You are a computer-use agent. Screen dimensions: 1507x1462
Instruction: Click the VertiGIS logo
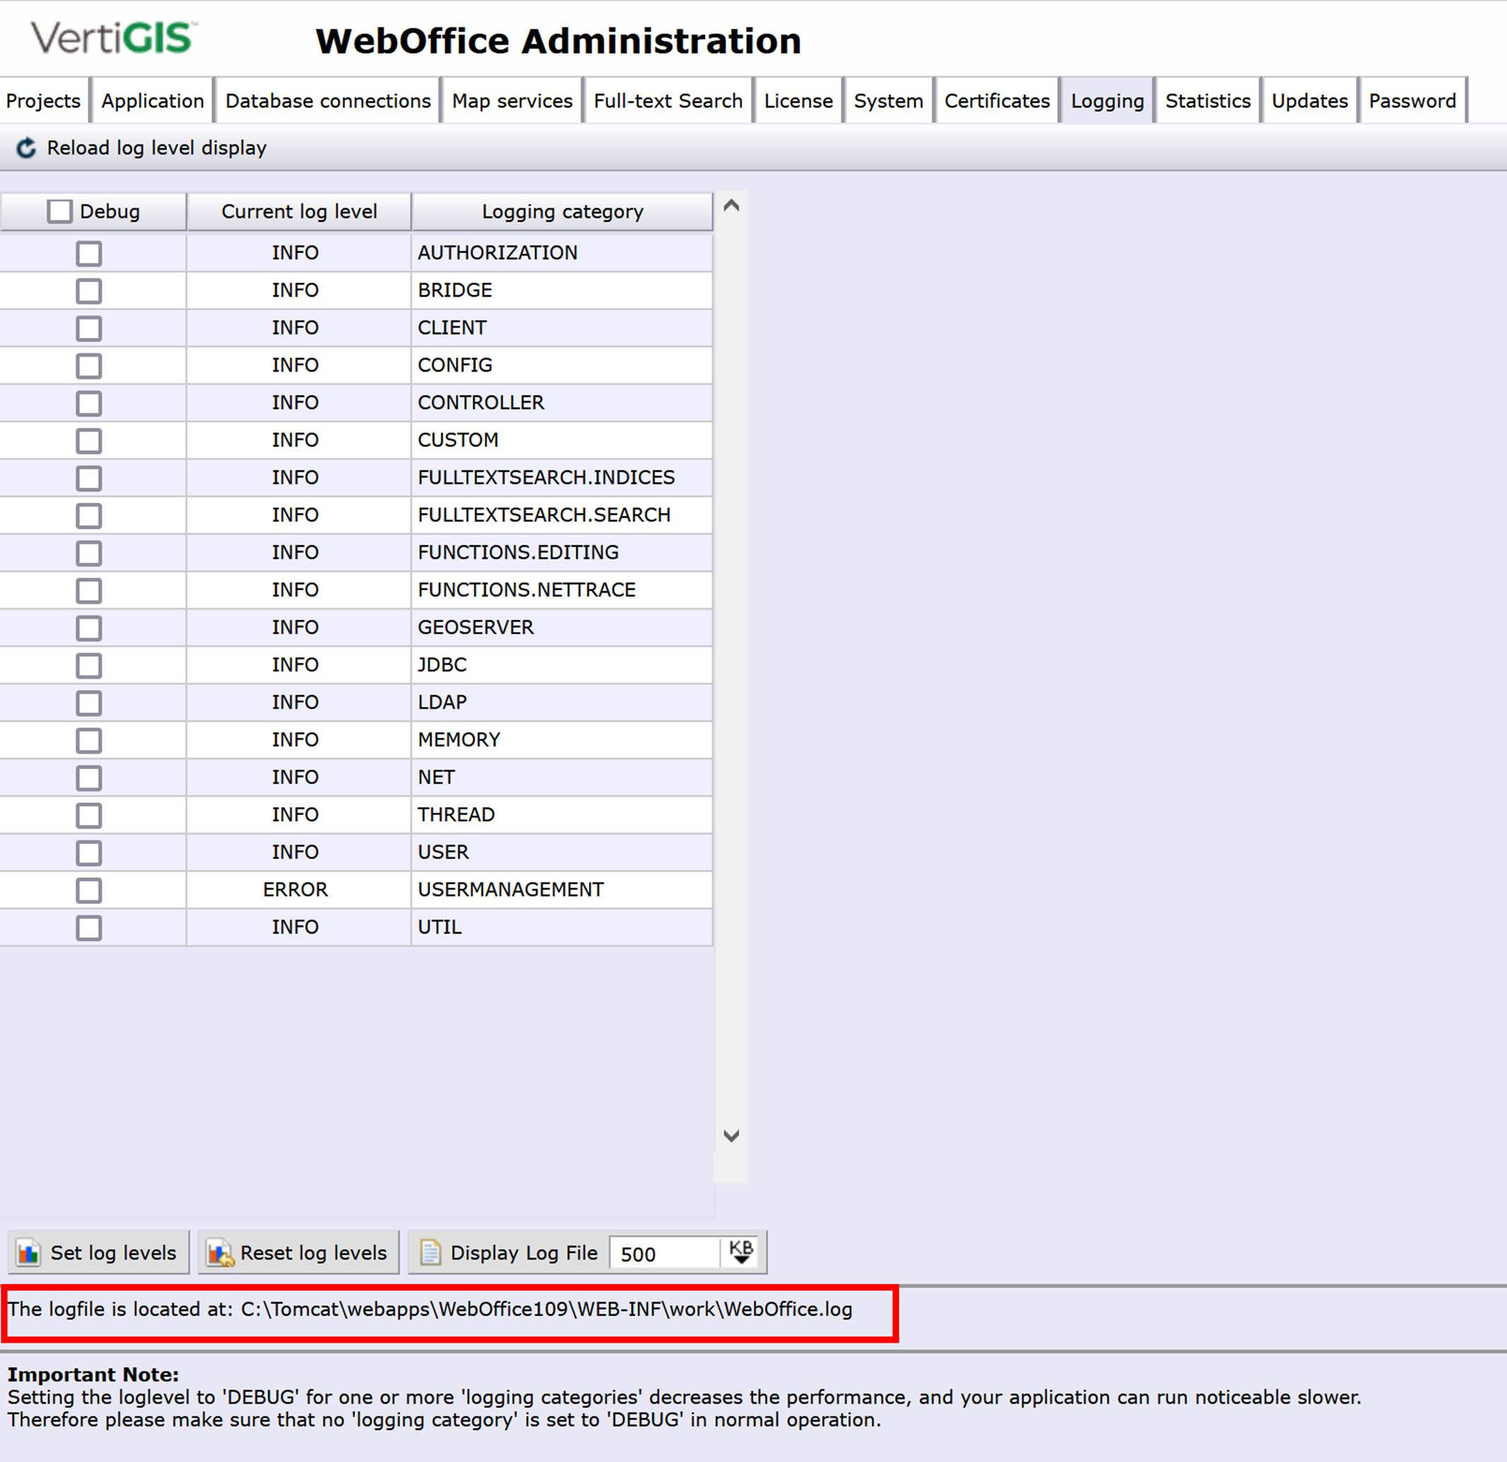pyautogui.click(x=112, y=37)
